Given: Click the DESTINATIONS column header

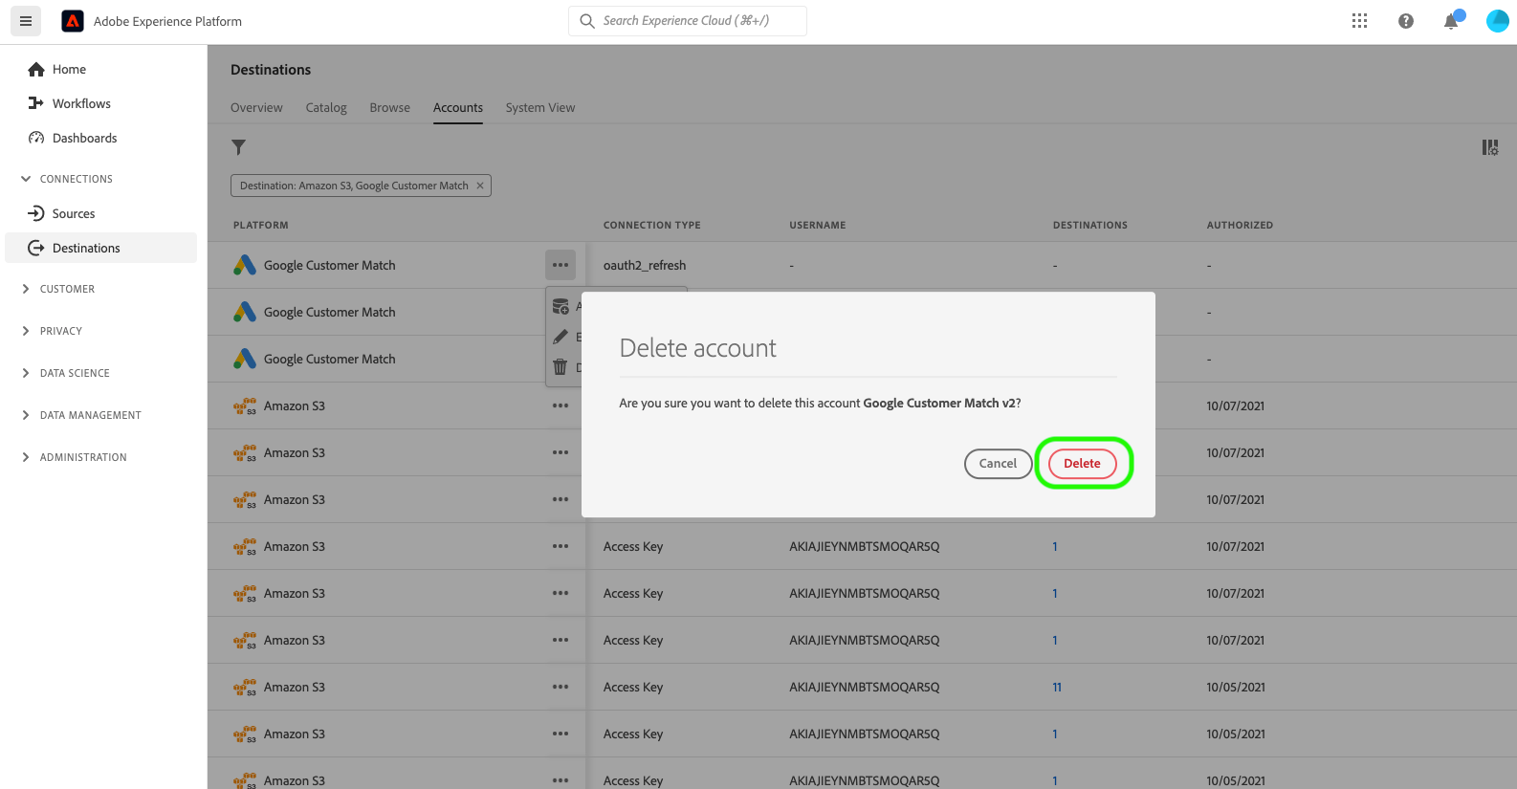Looking at the screenshot, I should pos(1090,226).
